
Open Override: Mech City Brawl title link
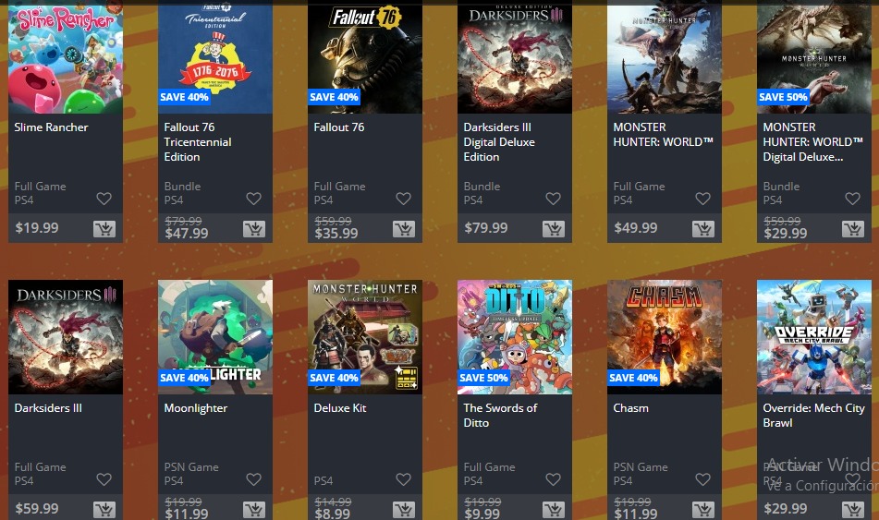pyautogui.click(x=813, y=416)
